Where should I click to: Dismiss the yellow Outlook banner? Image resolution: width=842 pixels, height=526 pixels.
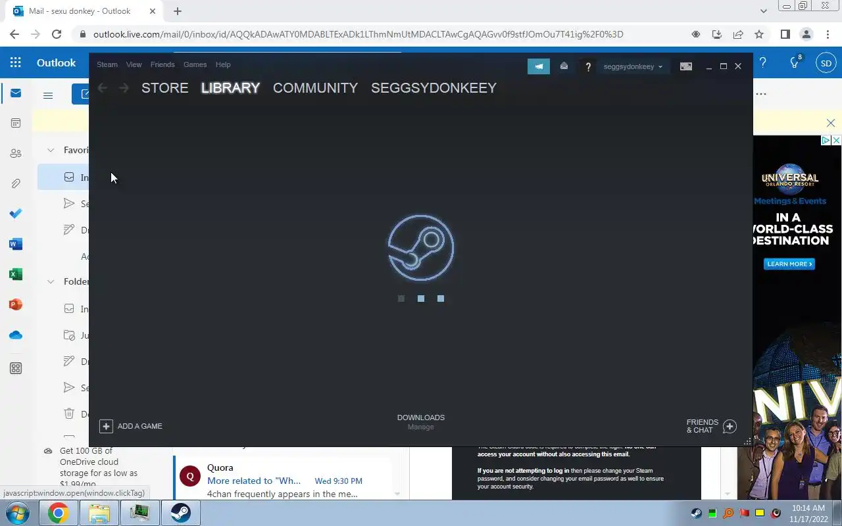(831, 123)
